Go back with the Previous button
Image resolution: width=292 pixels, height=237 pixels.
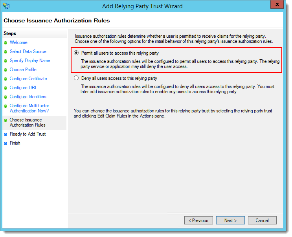coord(198,220)
